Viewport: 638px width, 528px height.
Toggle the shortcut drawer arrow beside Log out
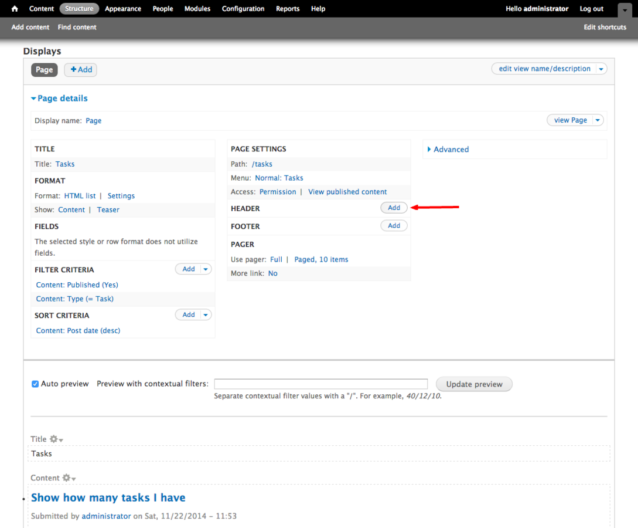click(x=625, y=10)
